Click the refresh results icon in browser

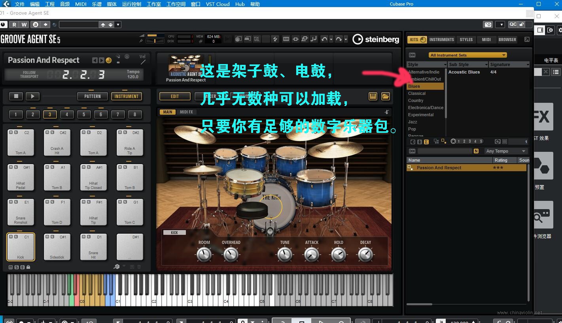click(498, 142)
